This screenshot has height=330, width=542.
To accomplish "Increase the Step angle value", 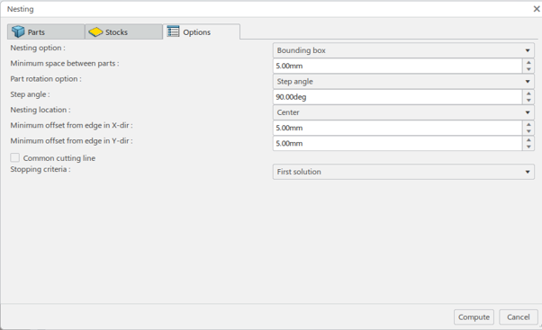I will point(528,94).
